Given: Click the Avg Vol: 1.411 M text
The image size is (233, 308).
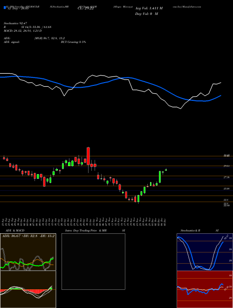Looking at the screenshot, I should [148, 8].
